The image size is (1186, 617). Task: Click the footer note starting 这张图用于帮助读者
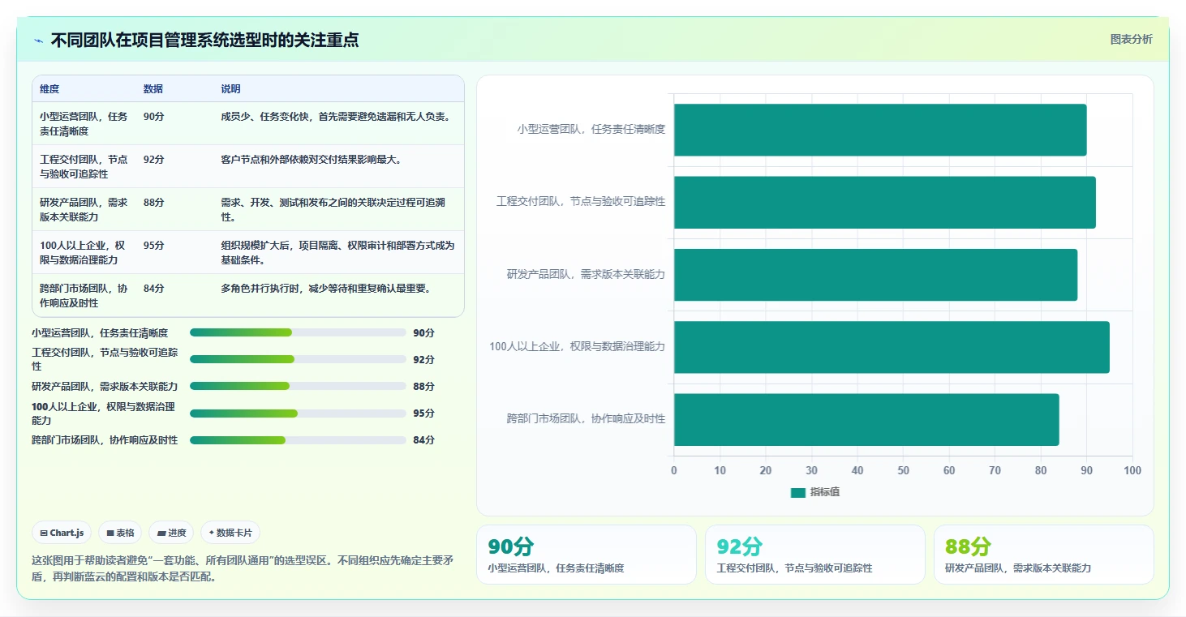pyautogui.click(x=242, y=568)
